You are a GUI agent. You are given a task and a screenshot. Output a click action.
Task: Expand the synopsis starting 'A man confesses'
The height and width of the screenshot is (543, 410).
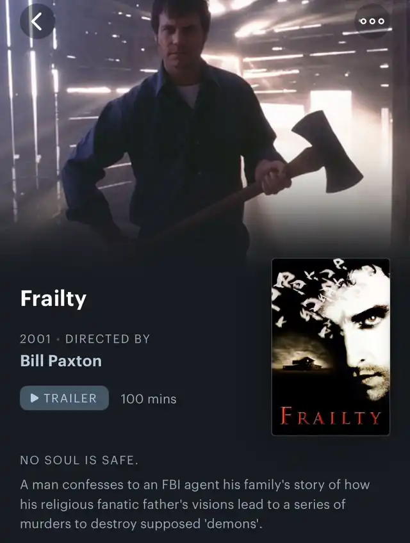(195, 504)
